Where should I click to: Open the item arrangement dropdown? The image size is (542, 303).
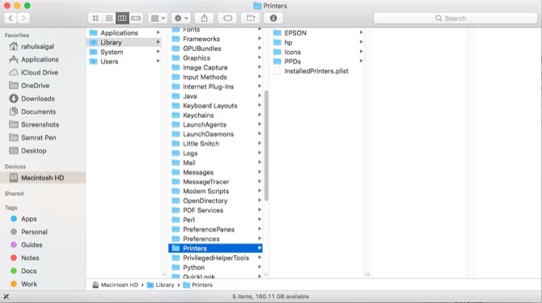click(159, 19)
